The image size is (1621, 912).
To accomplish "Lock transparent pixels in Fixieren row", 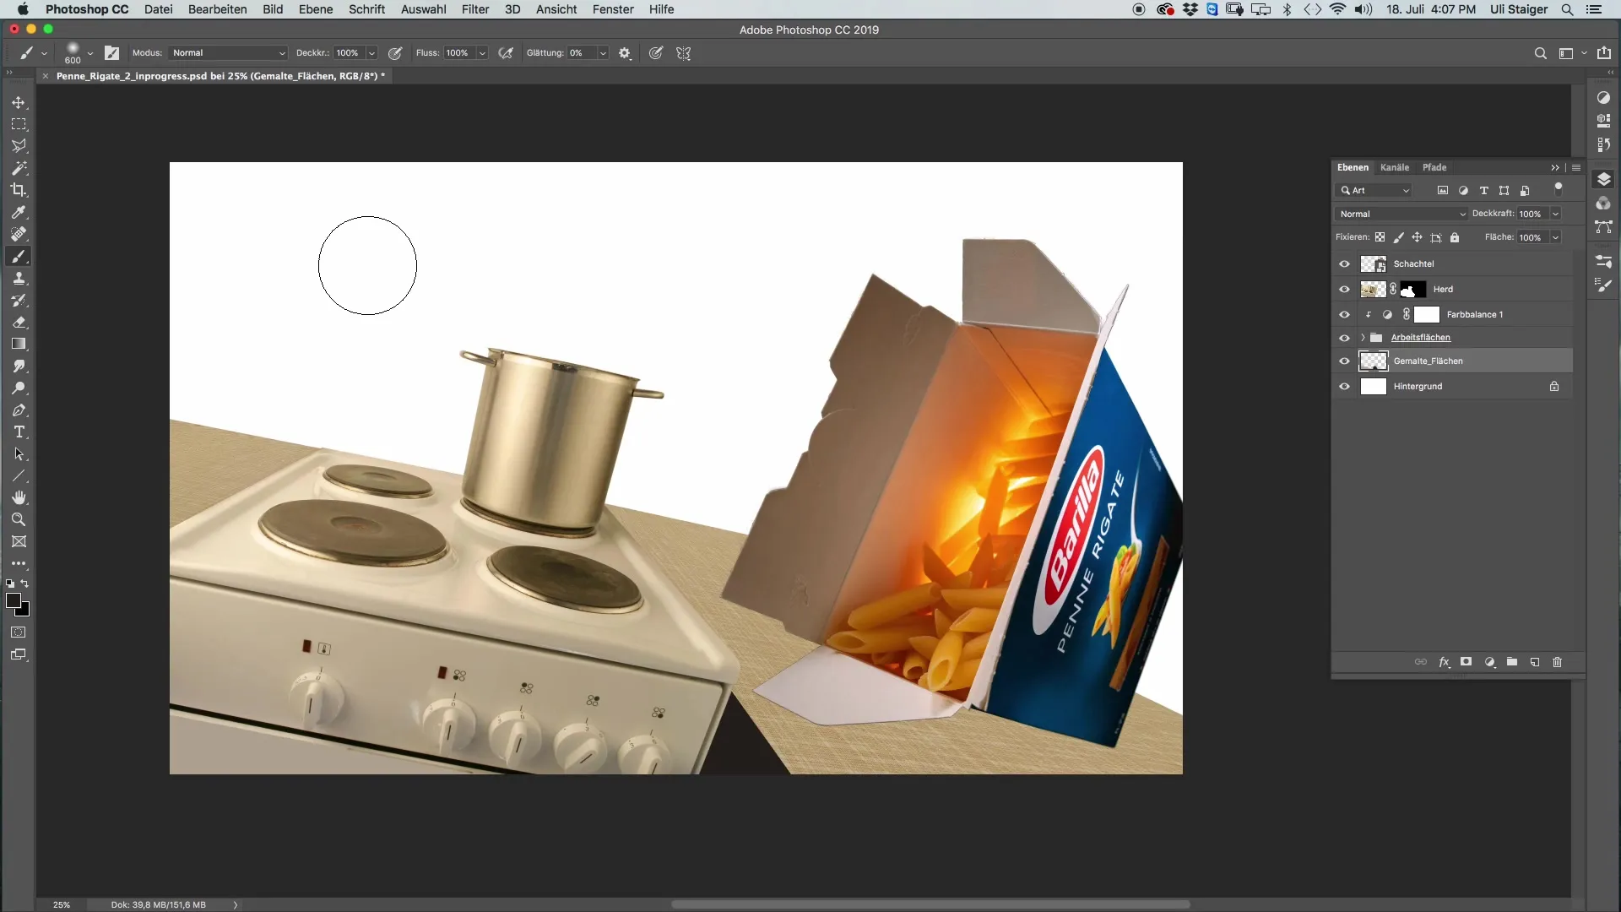I will (1380, 237).
